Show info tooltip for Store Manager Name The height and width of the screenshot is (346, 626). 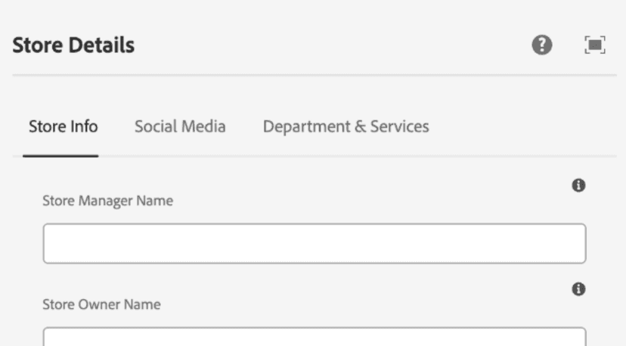[579, 185]
